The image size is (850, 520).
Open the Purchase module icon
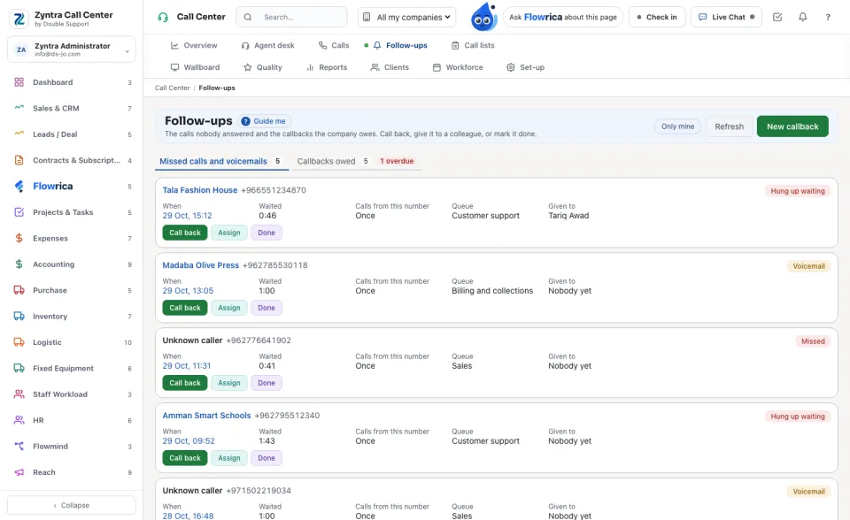click(19, 290)
